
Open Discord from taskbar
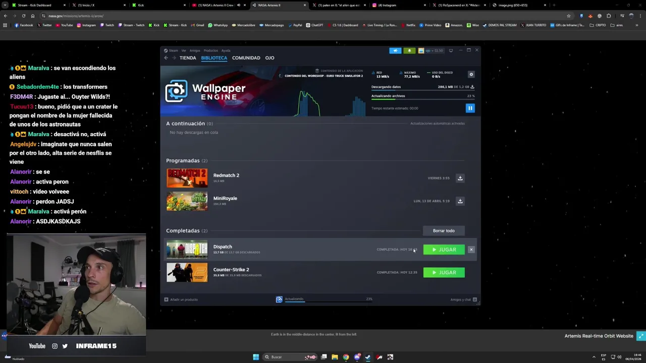357,357
